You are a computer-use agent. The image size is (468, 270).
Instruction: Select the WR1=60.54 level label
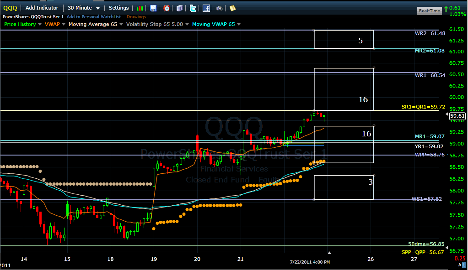[x=430, y=75]
